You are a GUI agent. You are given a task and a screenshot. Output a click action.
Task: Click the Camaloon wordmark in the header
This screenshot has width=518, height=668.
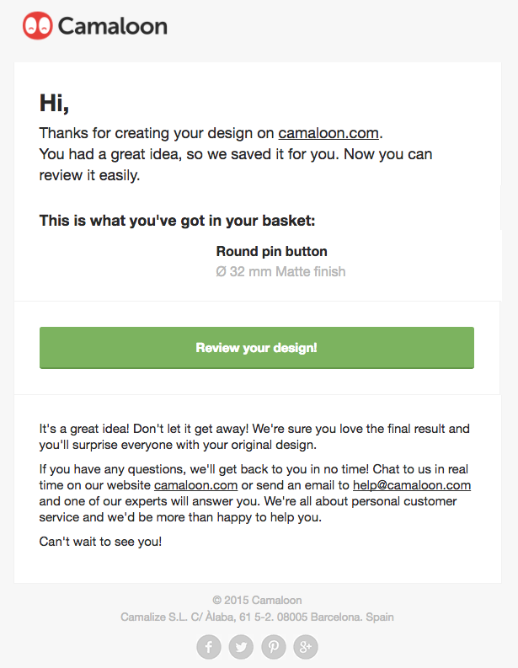pos(113,26)
